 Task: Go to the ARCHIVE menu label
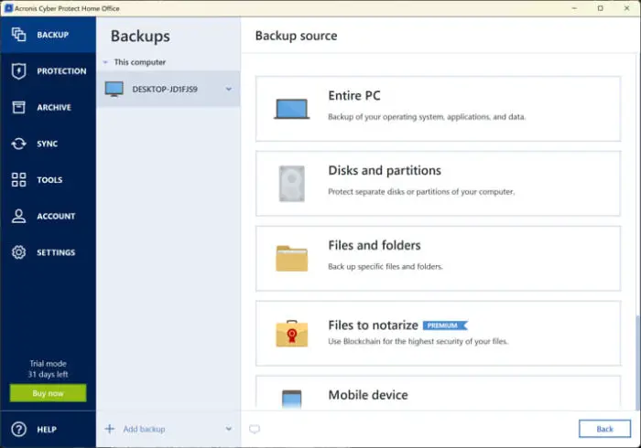(x=54, y=107)
